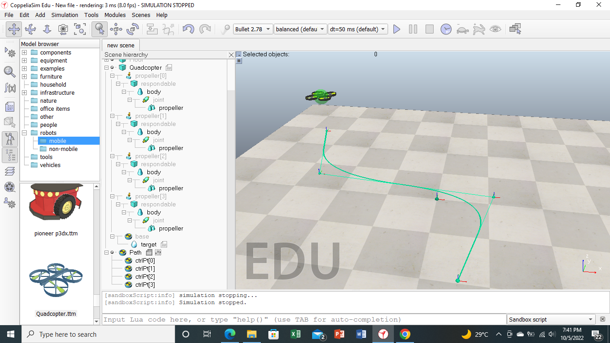Activate the camera rotate tool
The width and height of the screenshot is (610, 343).
[30, 29]
